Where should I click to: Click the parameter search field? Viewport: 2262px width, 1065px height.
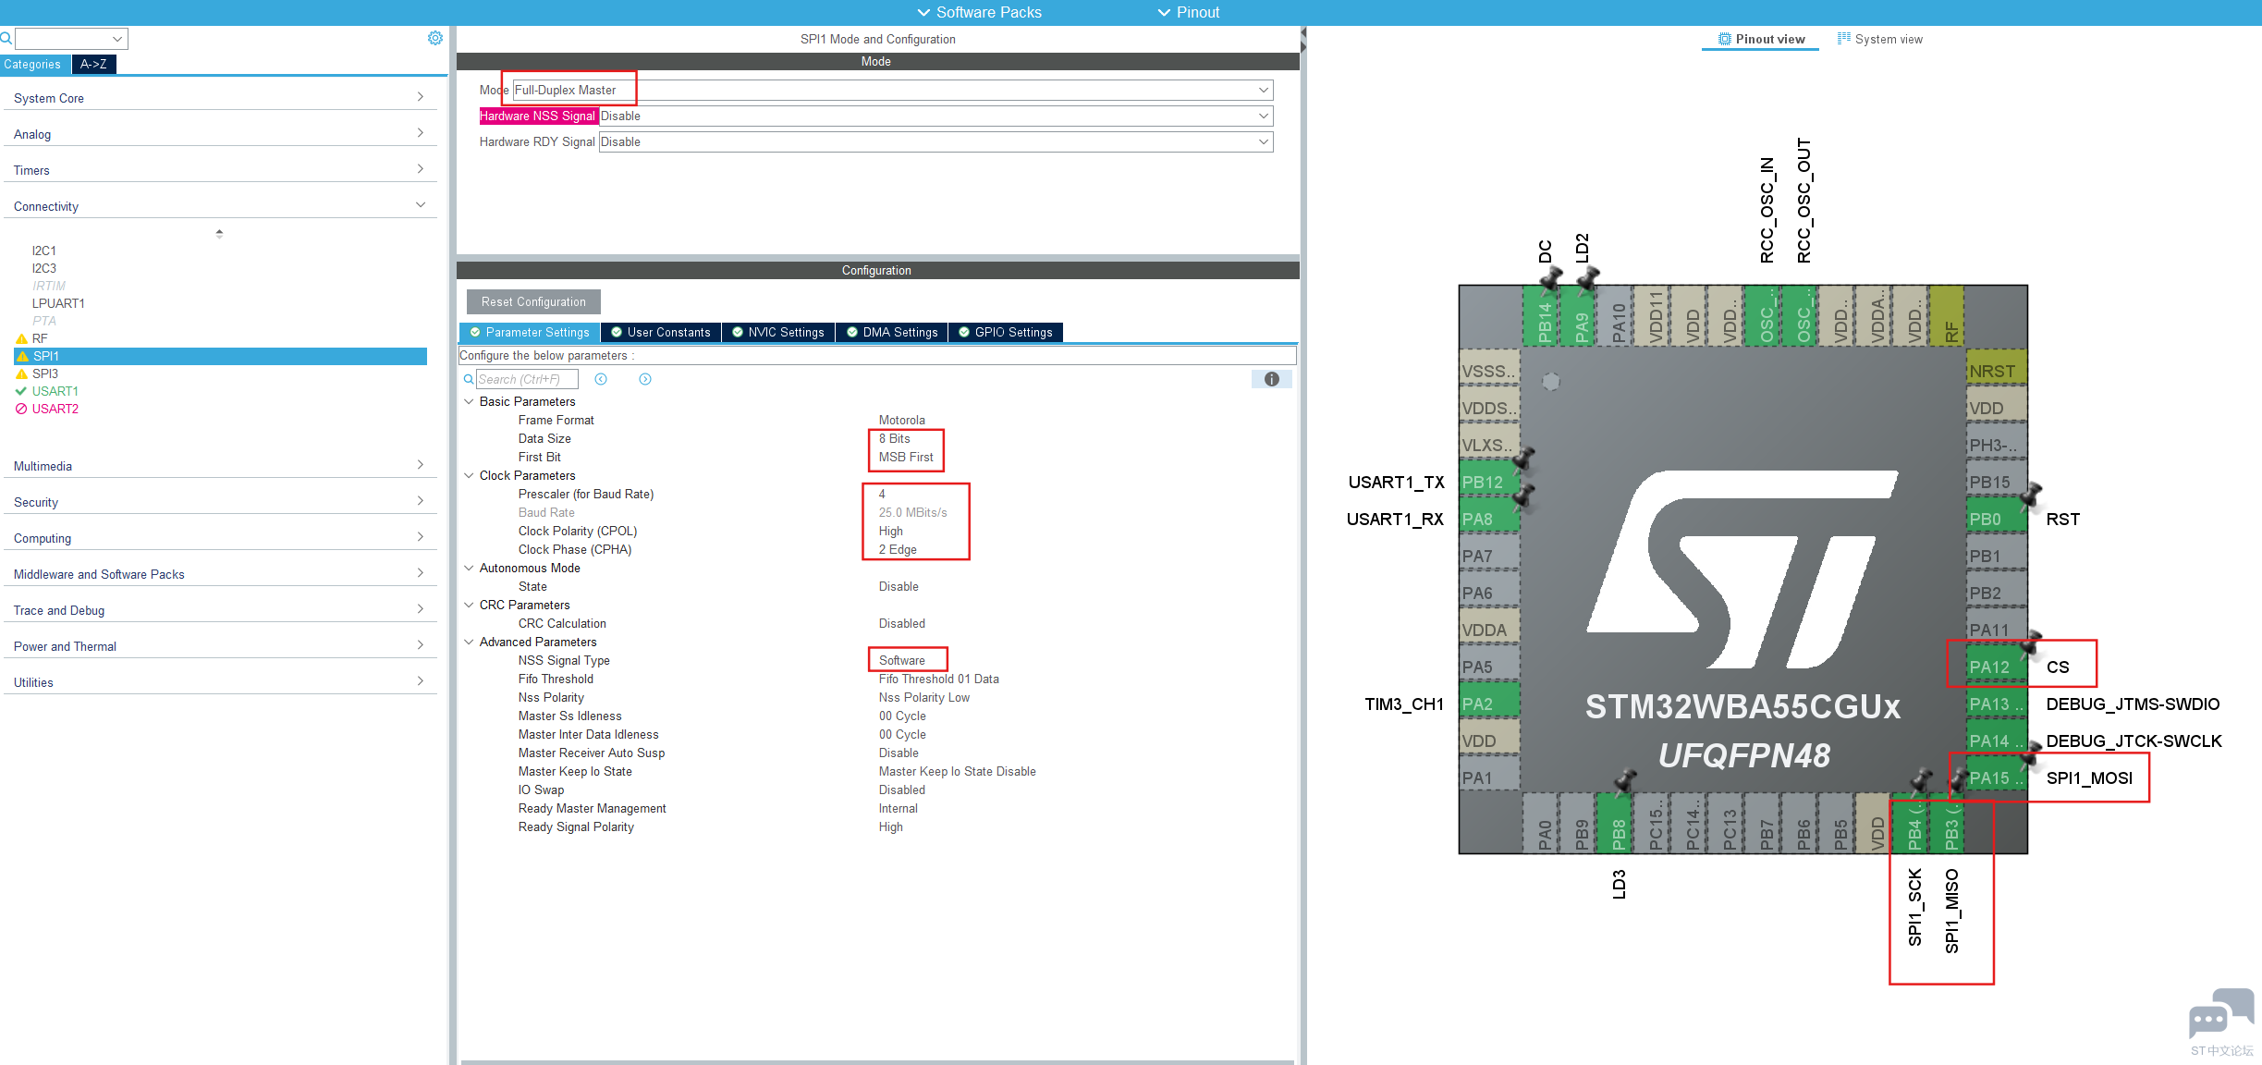click(x=527, y=379)
